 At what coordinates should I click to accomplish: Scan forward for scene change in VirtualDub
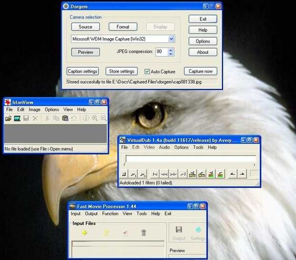[x=221, y=174]
